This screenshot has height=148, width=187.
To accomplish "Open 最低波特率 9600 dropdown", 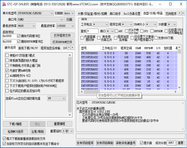I will [26, 26].
